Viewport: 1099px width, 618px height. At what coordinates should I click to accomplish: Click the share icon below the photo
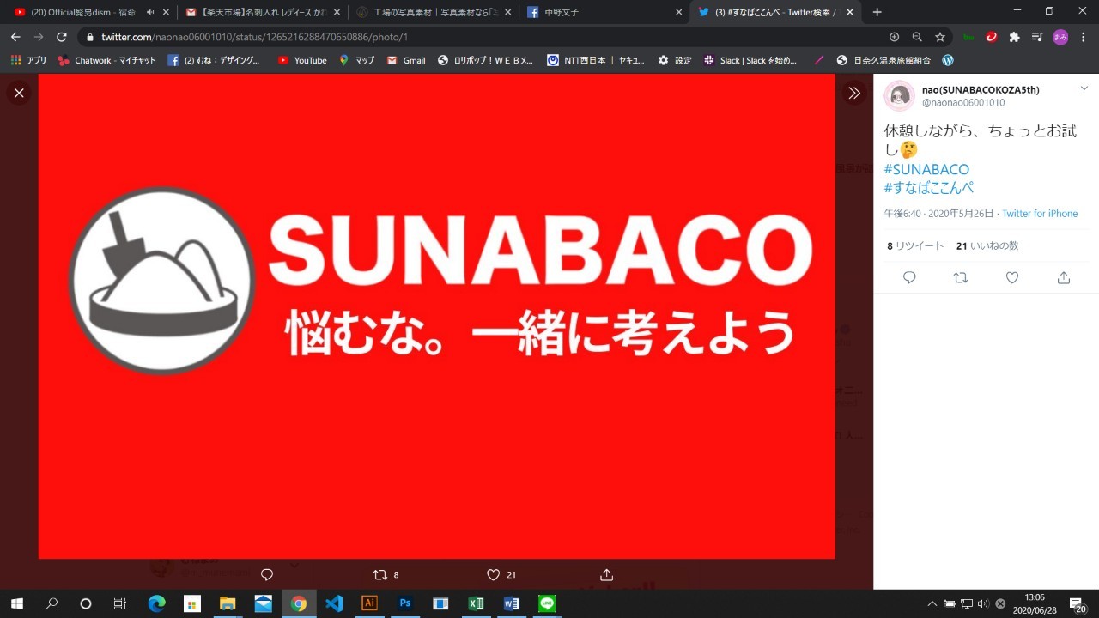[x=606, y=574]
